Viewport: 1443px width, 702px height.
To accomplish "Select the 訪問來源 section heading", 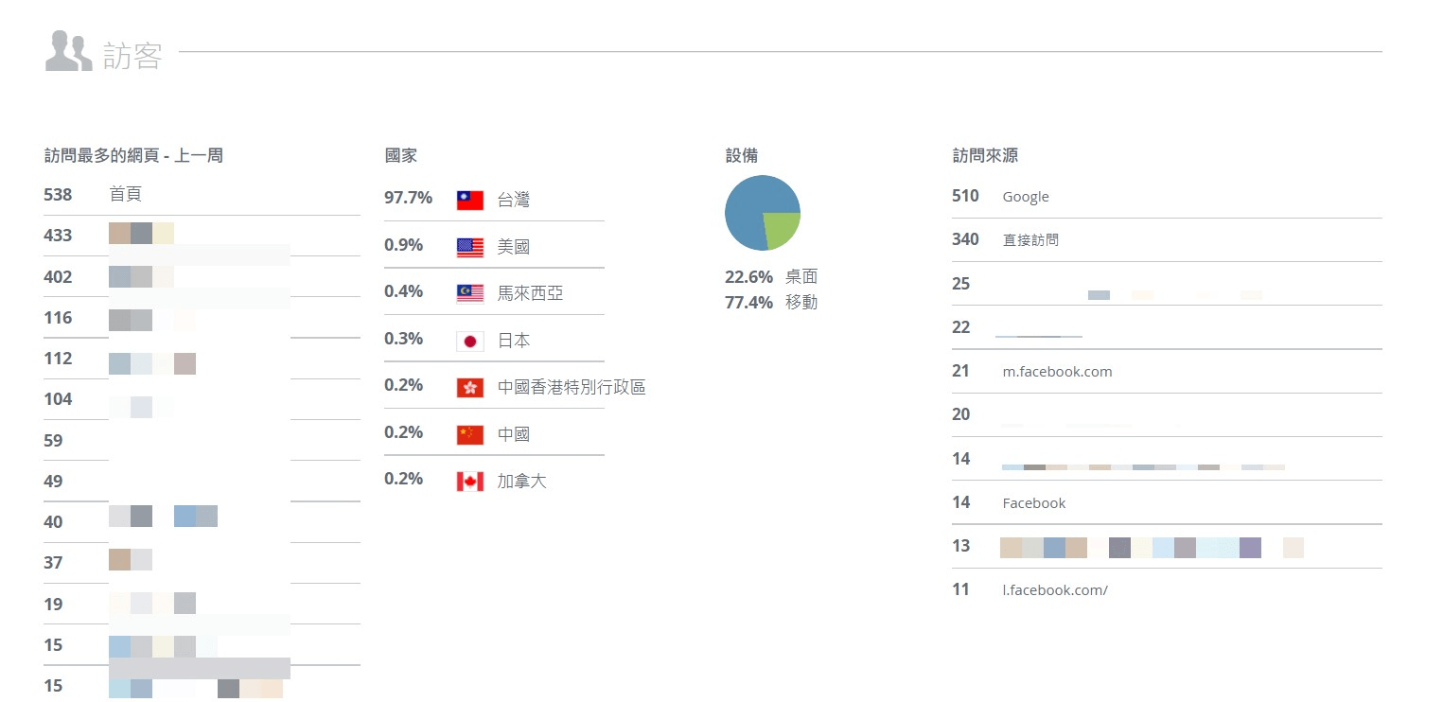I will [985, 155].
